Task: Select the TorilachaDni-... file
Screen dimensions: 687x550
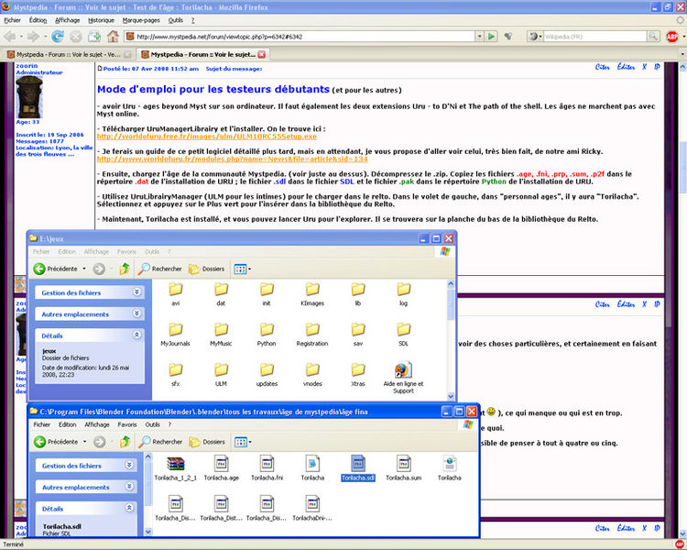Action: pos(312,509)
